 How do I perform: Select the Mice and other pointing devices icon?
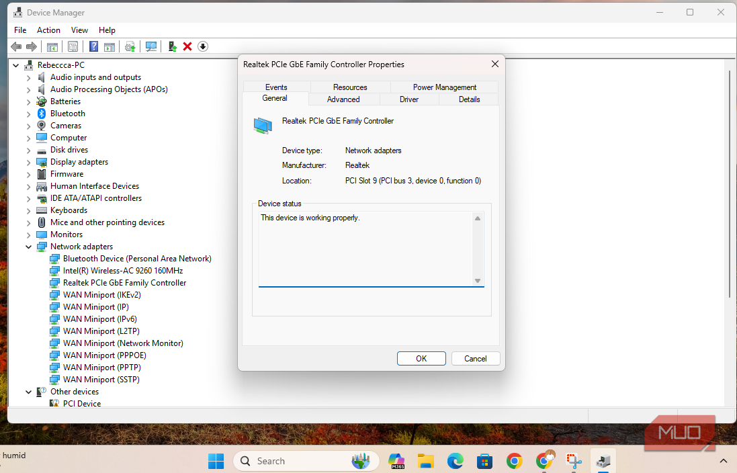pyautogui.click(x=42, y=222)
